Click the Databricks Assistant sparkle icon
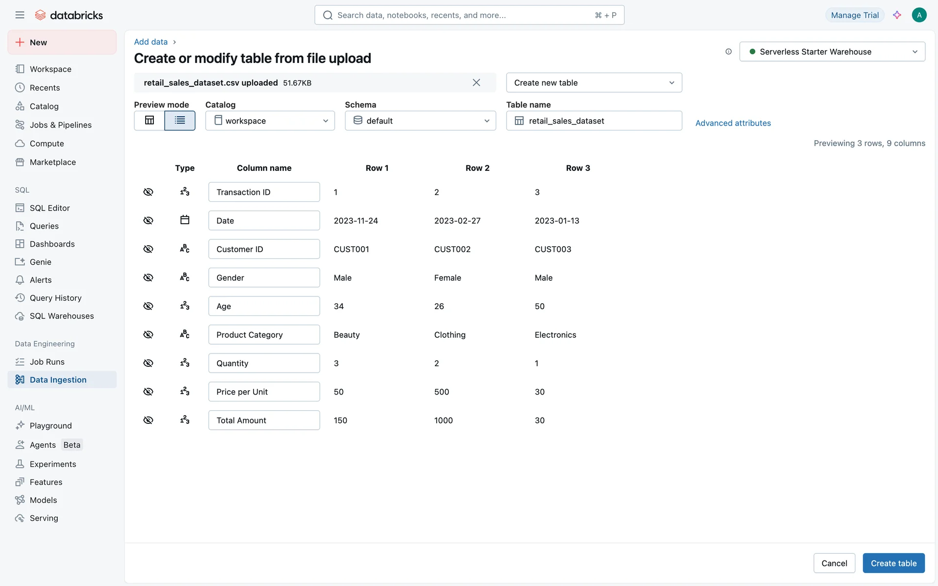This screenshot has height=586, width=938. (x=897, y=15)
